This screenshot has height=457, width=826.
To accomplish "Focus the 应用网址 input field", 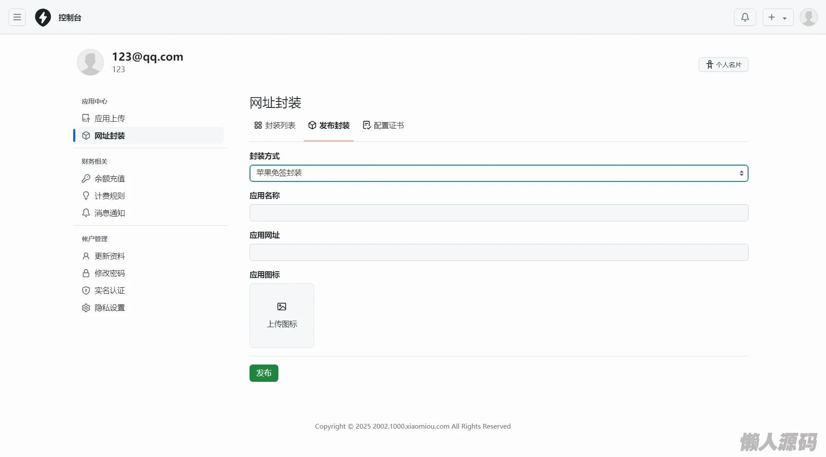I will pos(499,252).
